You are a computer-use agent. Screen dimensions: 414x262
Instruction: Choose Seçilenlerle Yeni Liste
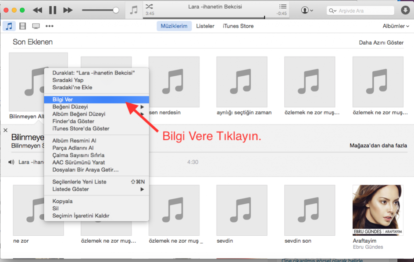click(x=96, y=182)
